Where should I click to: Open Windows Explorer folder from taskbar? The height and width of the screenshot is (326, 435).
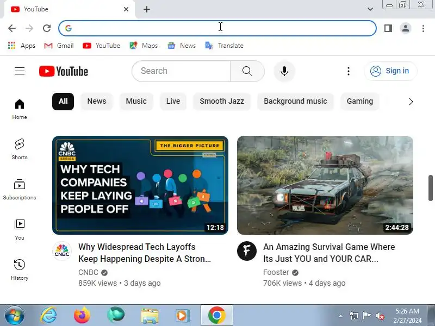150,316
